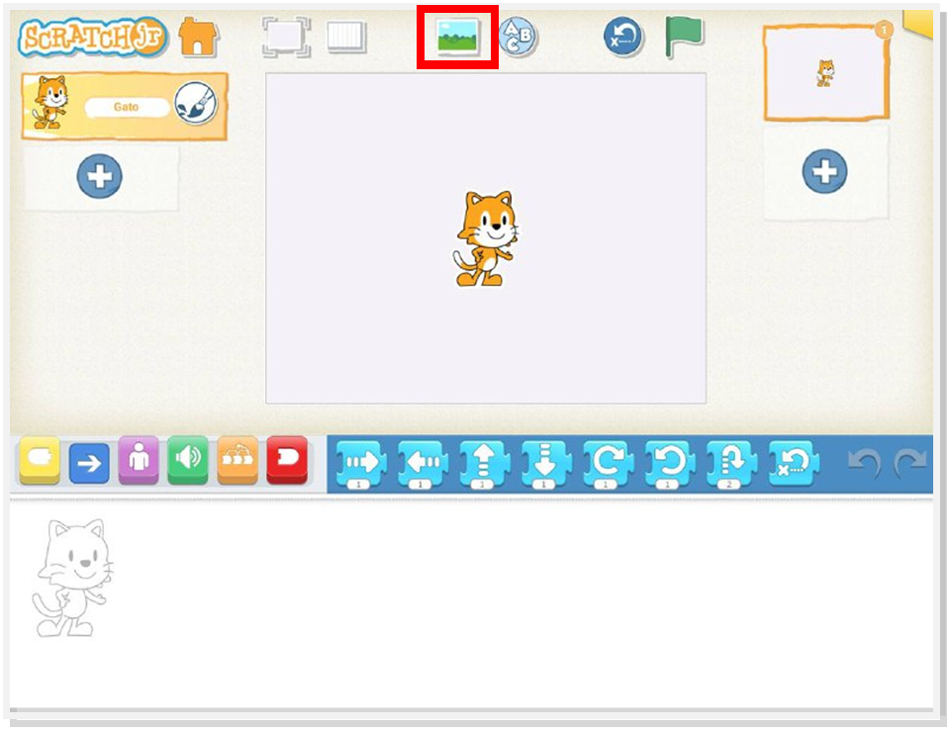Pick the move down block
Viewport: 950px width, 730px height.
(546, 464)
